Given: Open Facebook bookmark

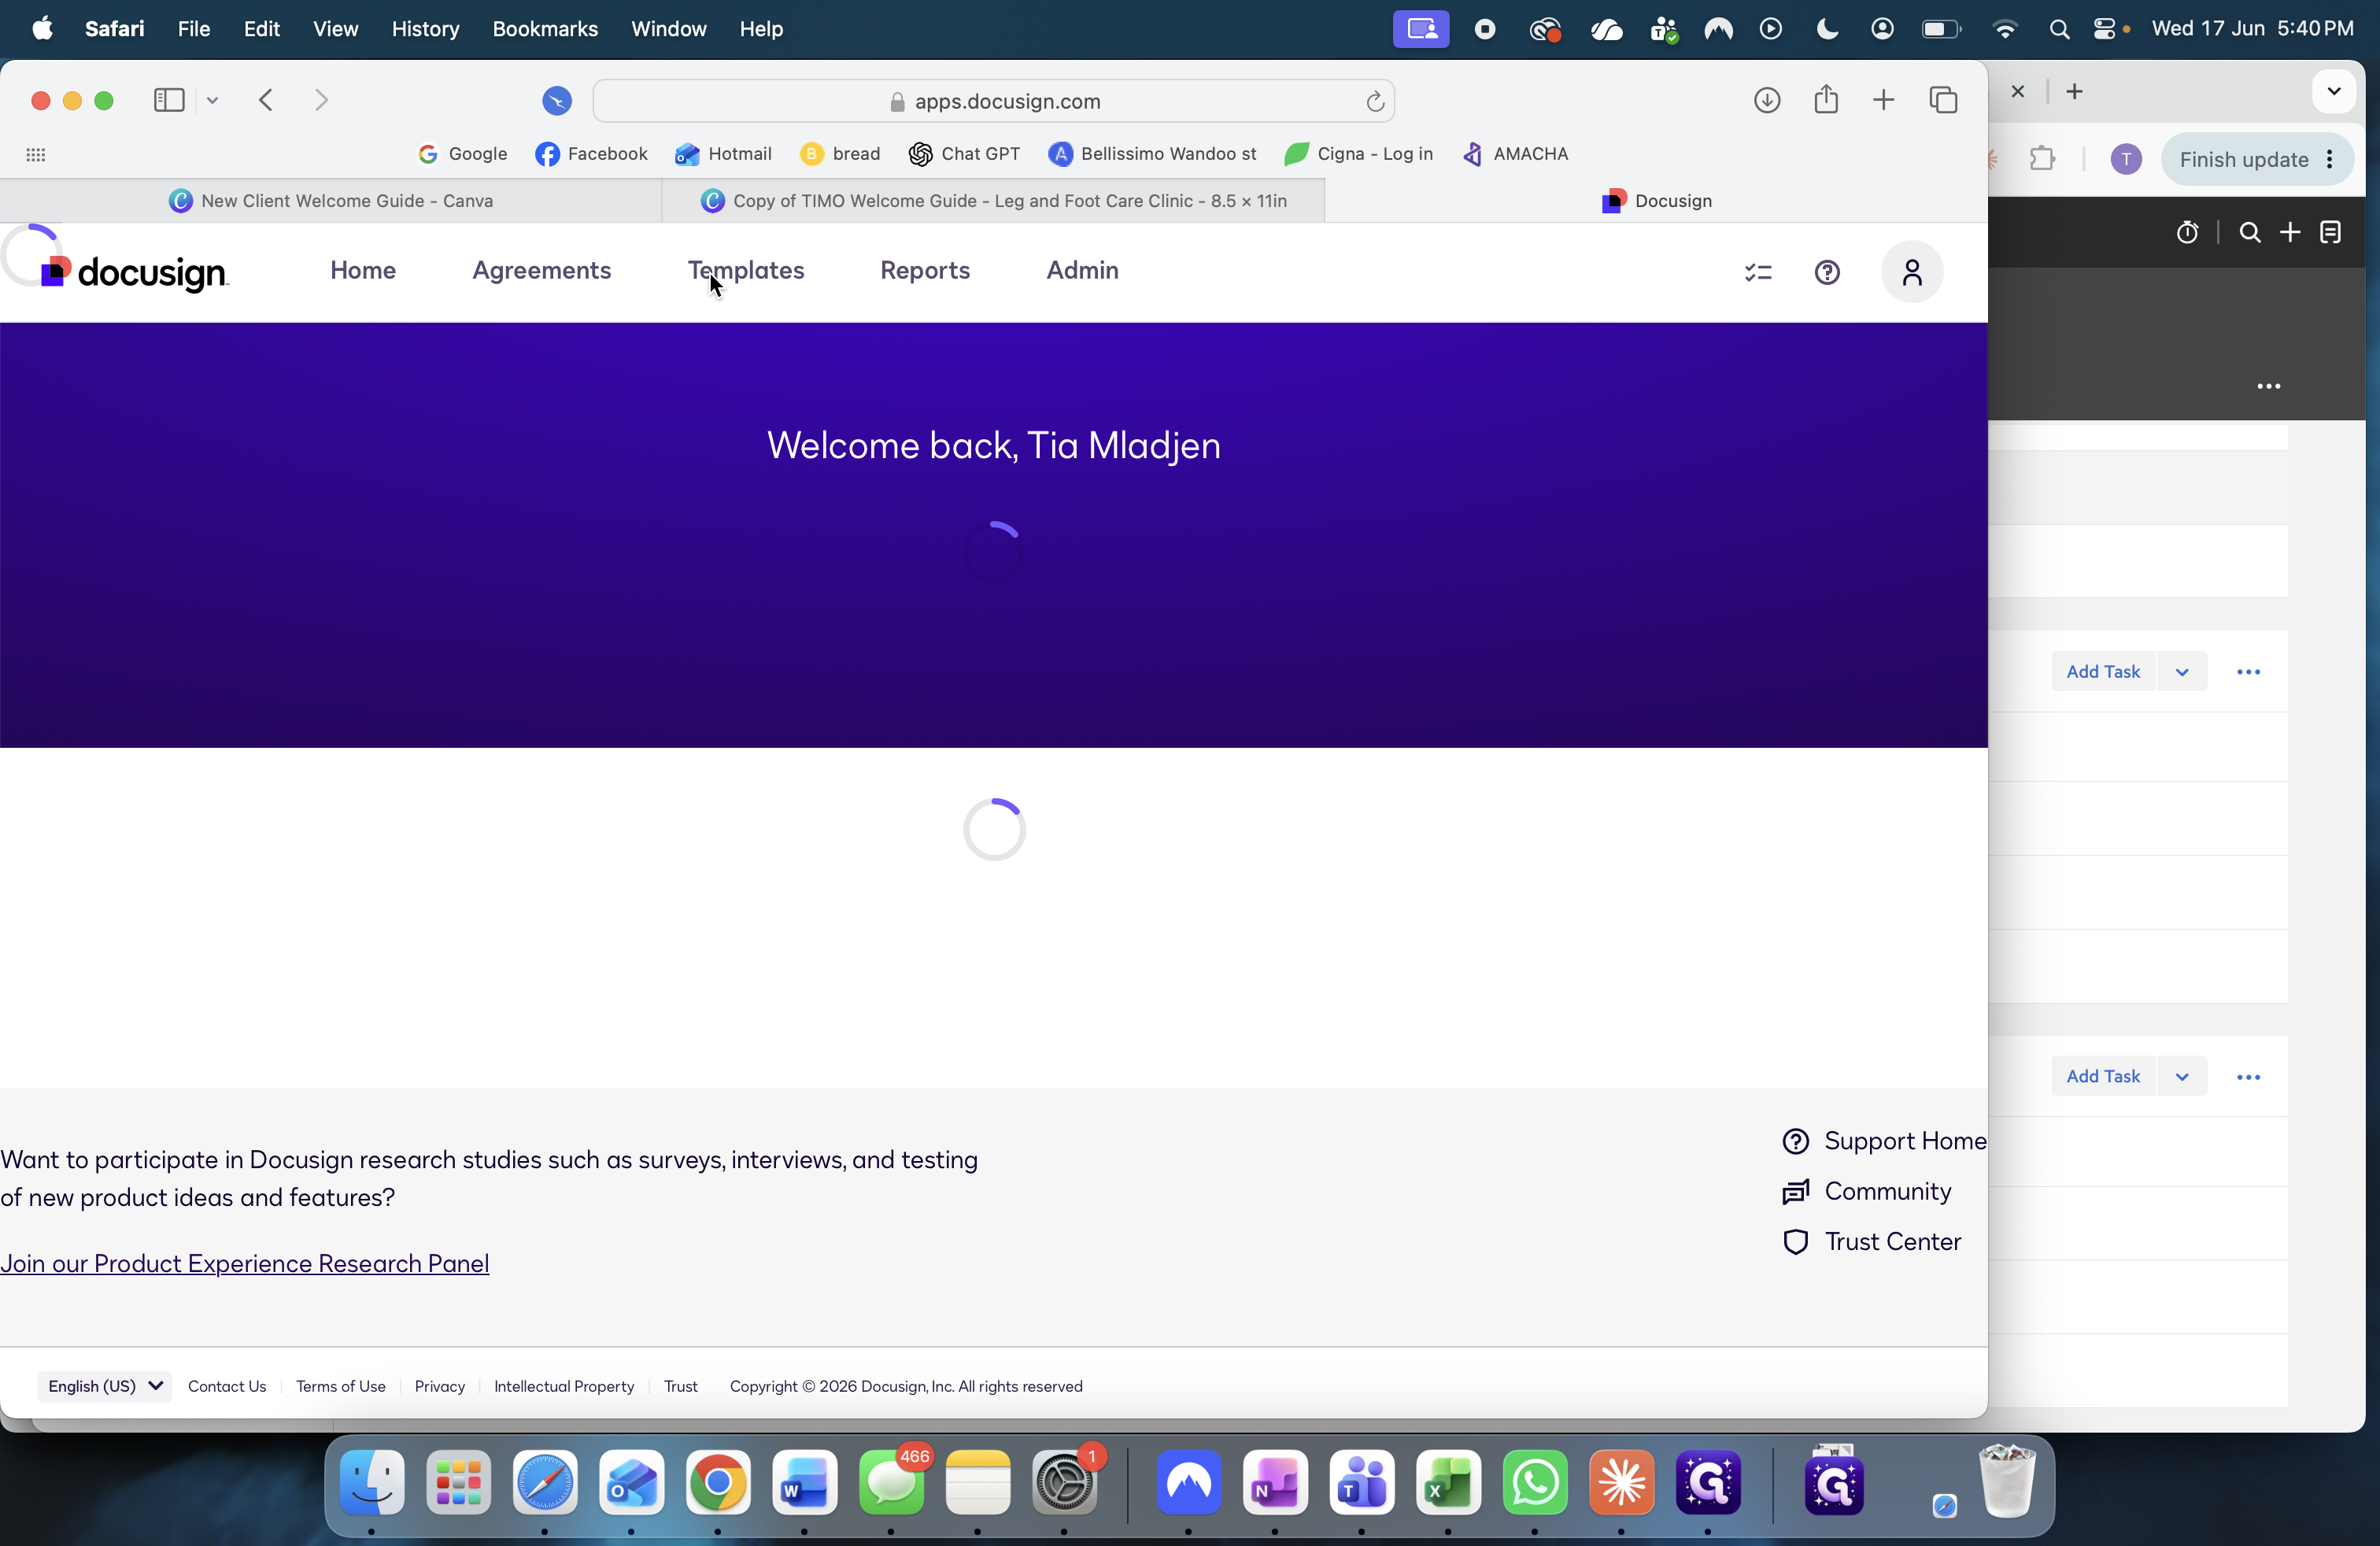Looking at the screenshot, I should click(591, 154).
